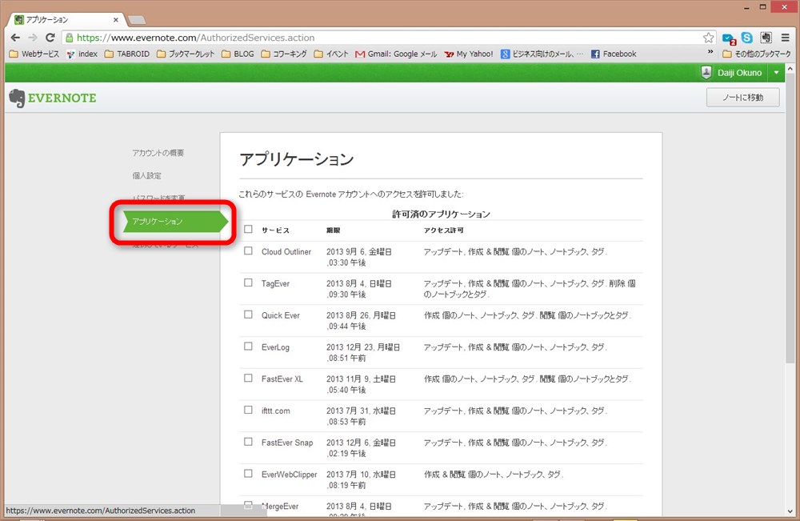Image resolution: width=800 pixels, height=521 pixels.
Task: Open the index bookmark
Action: (x=82, y=54)
